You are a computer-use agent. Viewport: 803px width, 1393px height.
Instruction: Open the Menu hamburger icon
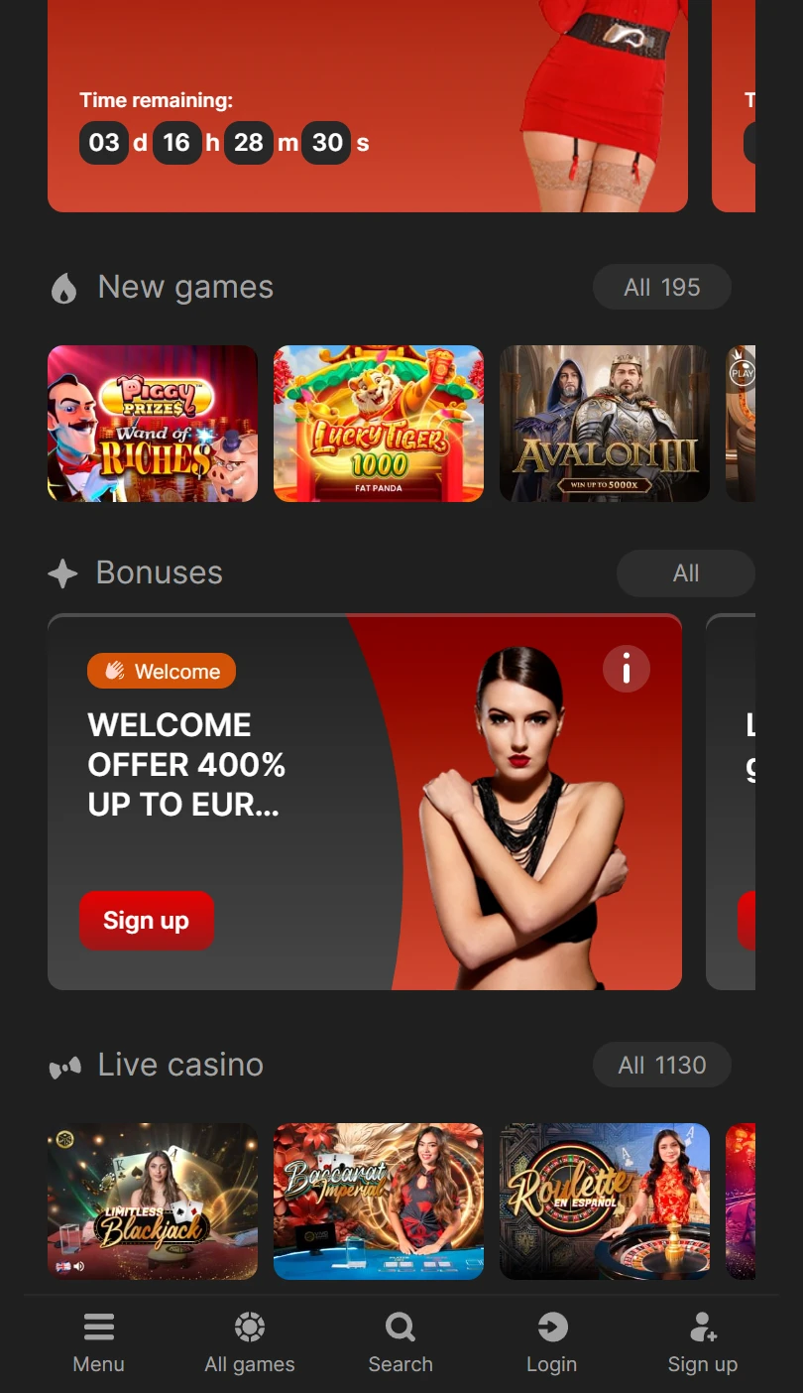pos(99,1327)
